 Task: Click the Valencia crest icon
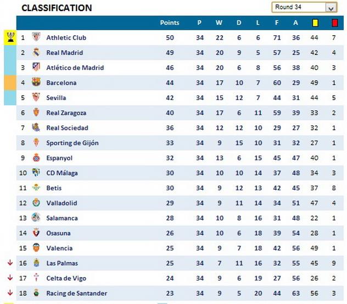36,248
